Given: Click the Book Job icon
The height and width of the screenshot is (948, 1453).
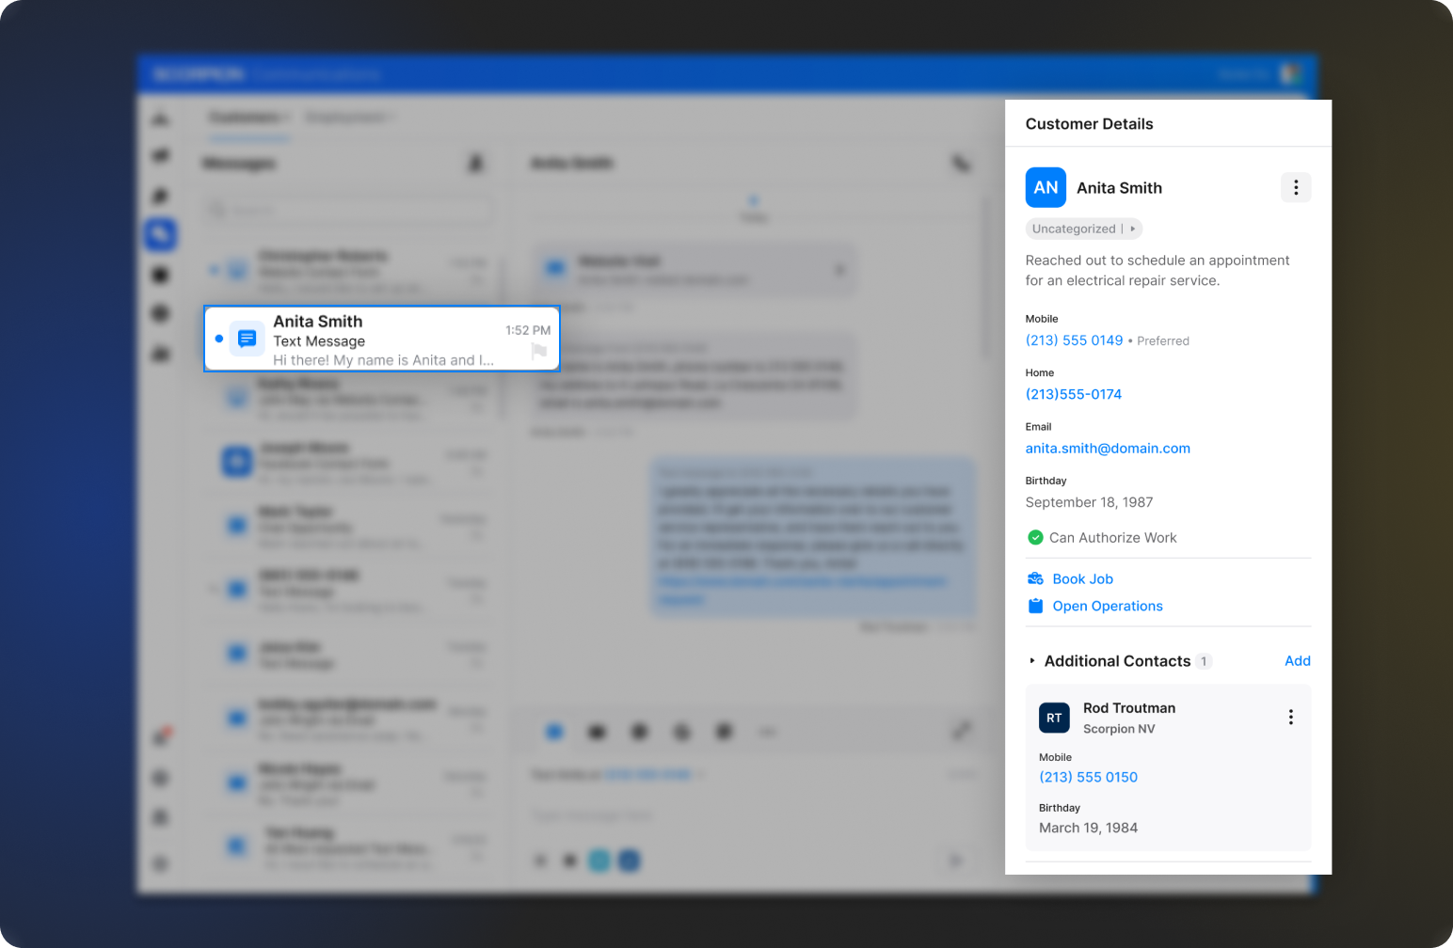Looking at the screenshot, I should click(x=1035, y=578).
